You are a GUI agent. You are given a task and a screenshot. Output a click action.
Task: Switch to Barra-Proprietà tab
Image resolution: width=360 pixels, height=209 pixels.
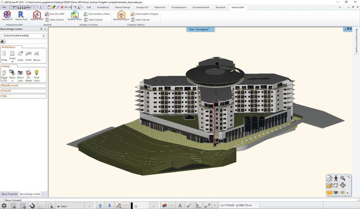9,194
